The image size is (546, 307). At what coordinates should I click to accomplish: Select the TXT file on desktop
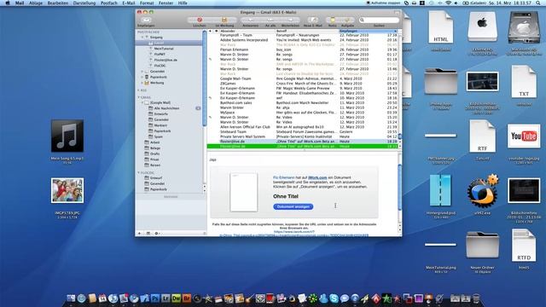tap(524, 82)
